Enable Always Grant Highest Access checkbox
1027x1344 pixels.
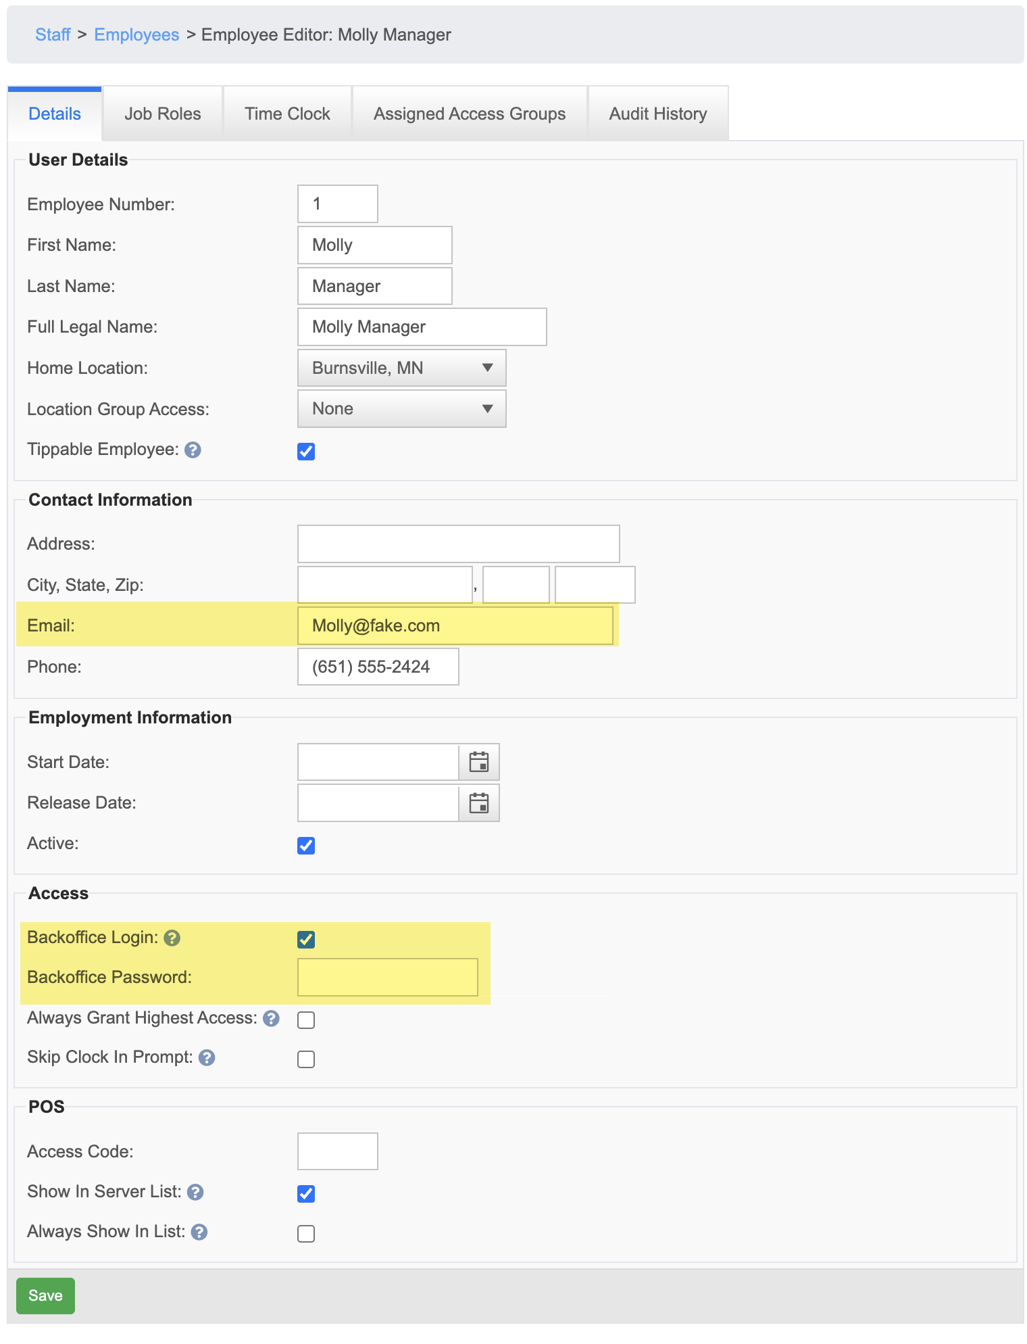[306, 1020]
